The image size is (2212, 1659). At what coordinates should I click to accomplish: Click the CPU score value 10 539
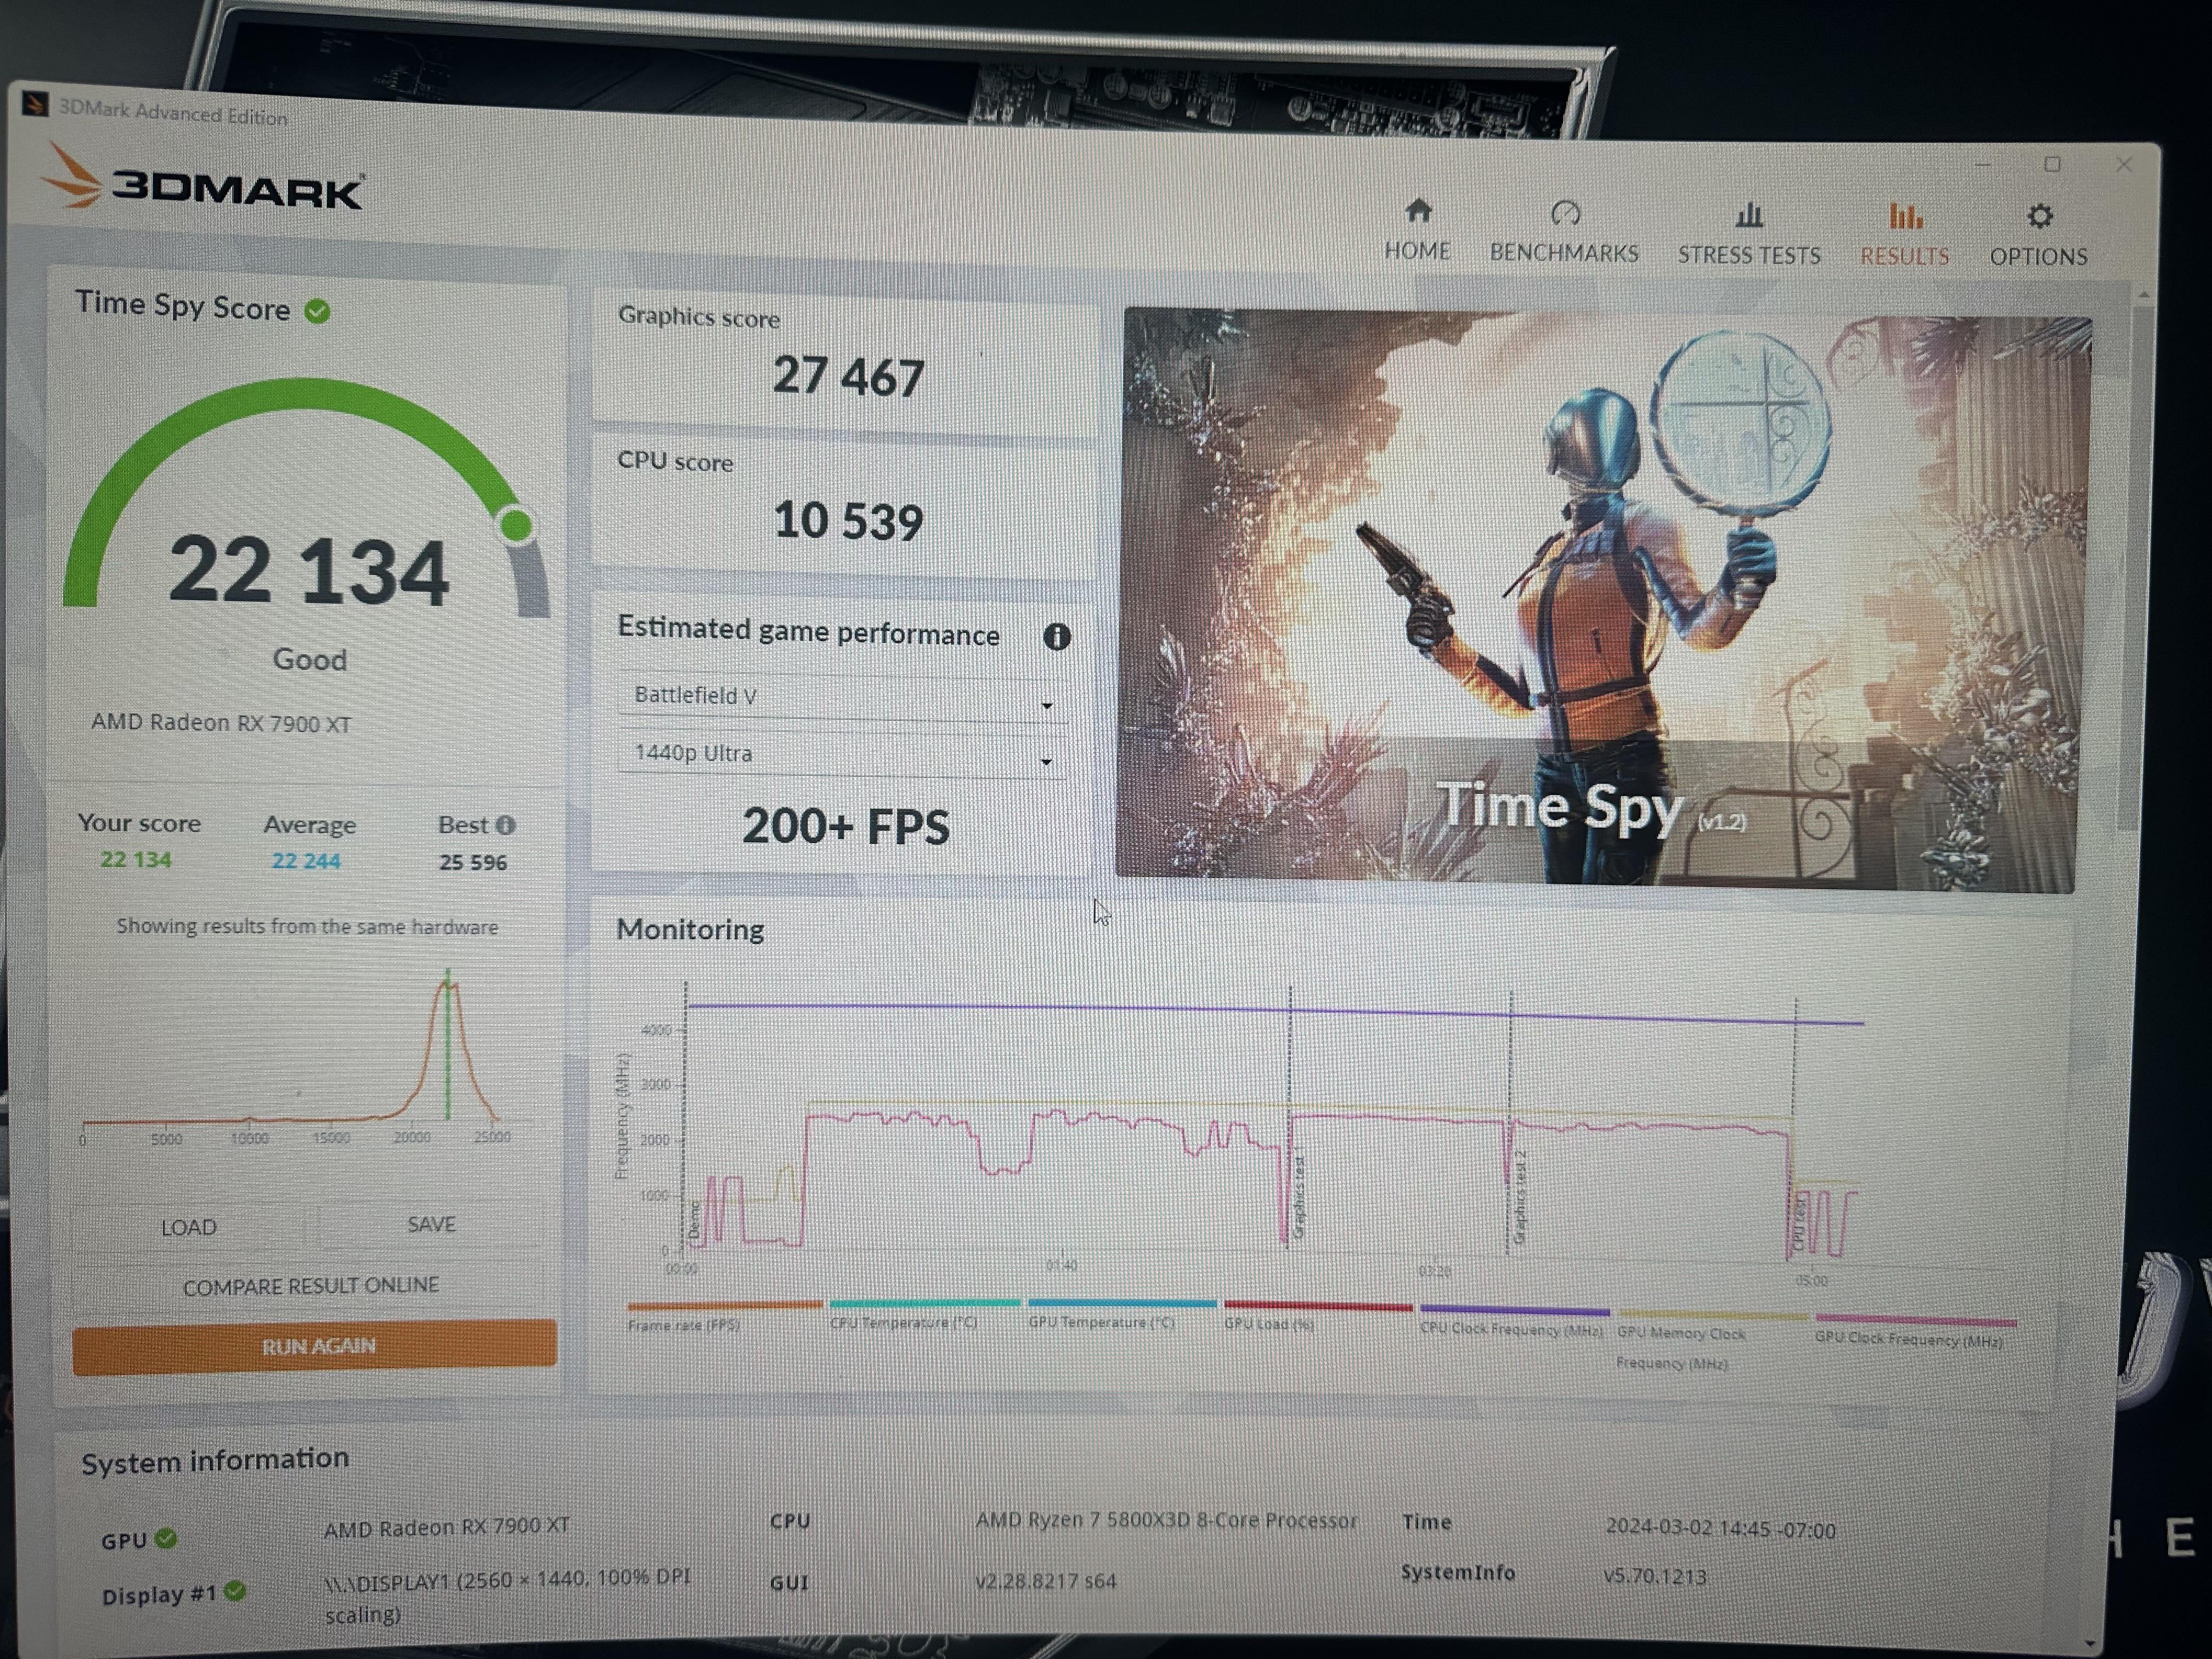click(x=848, y=521)
